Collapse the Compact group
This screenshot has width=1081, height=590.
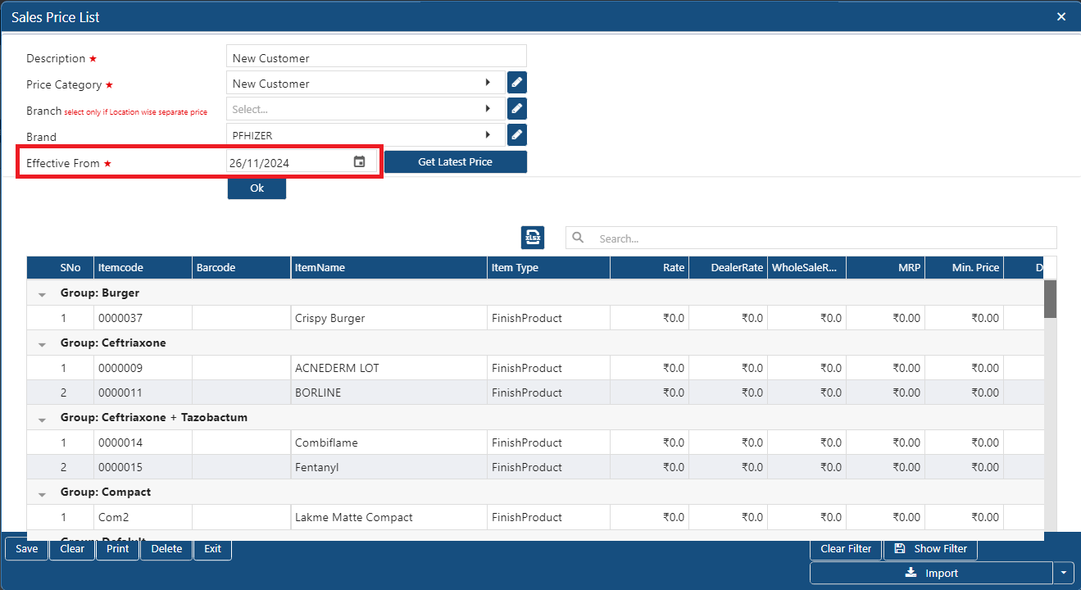point(42,493)
